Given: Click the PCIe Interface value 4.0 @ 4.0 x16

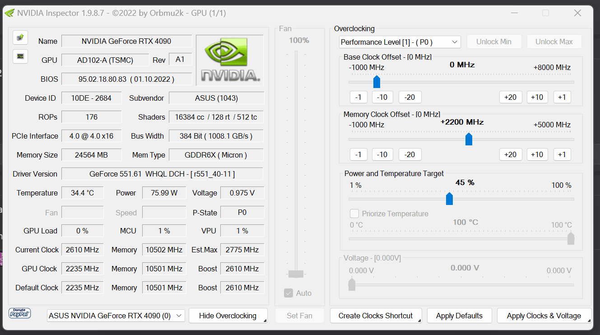Looking at the screenshot, I should tap(91, 136).
